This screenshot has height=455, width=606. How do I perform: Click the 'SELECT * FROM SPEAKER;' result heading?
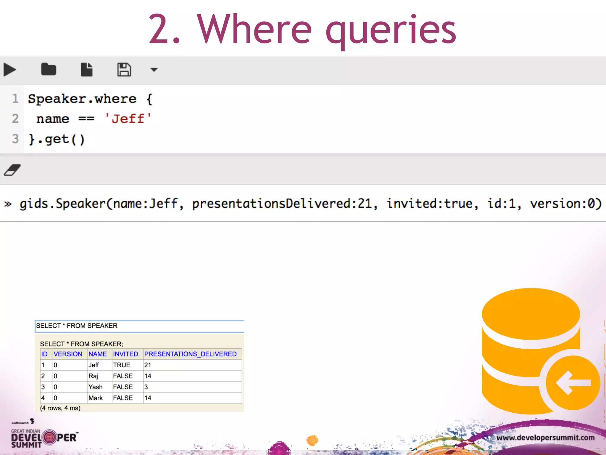click(82, 344)
